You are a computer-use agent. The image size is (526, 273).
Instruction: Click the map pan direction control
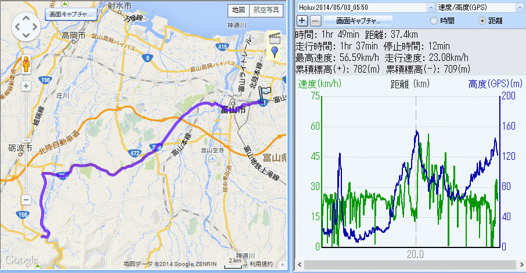(x=26, y=26)
